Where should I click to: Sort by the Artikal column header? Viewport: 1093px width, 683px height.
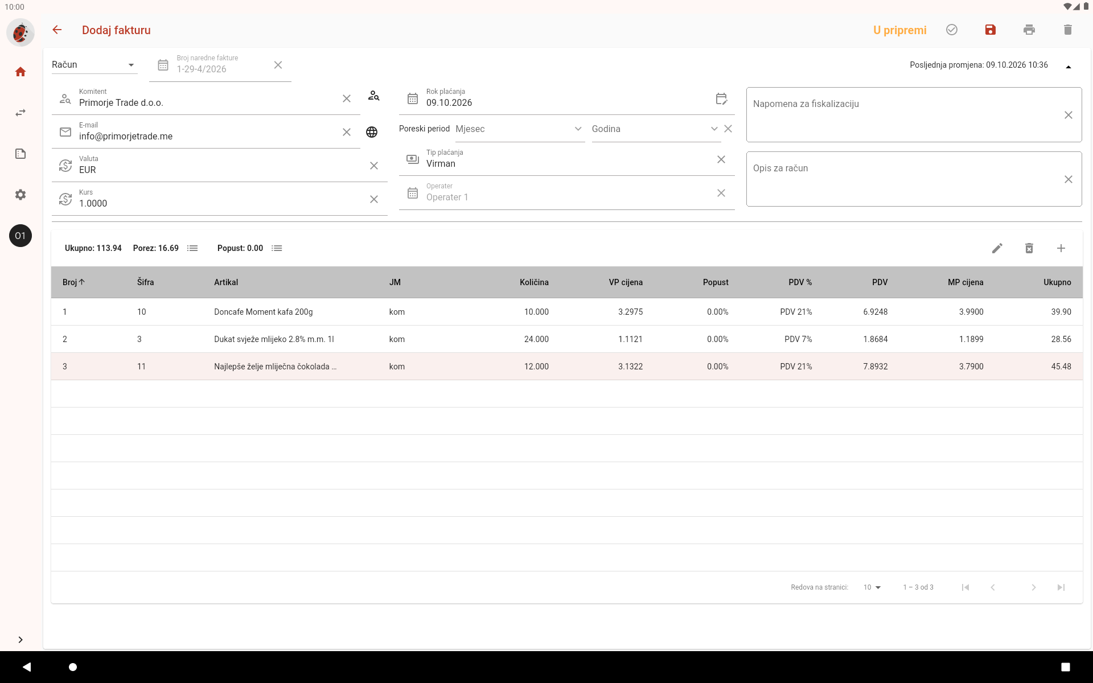[226, 282]
